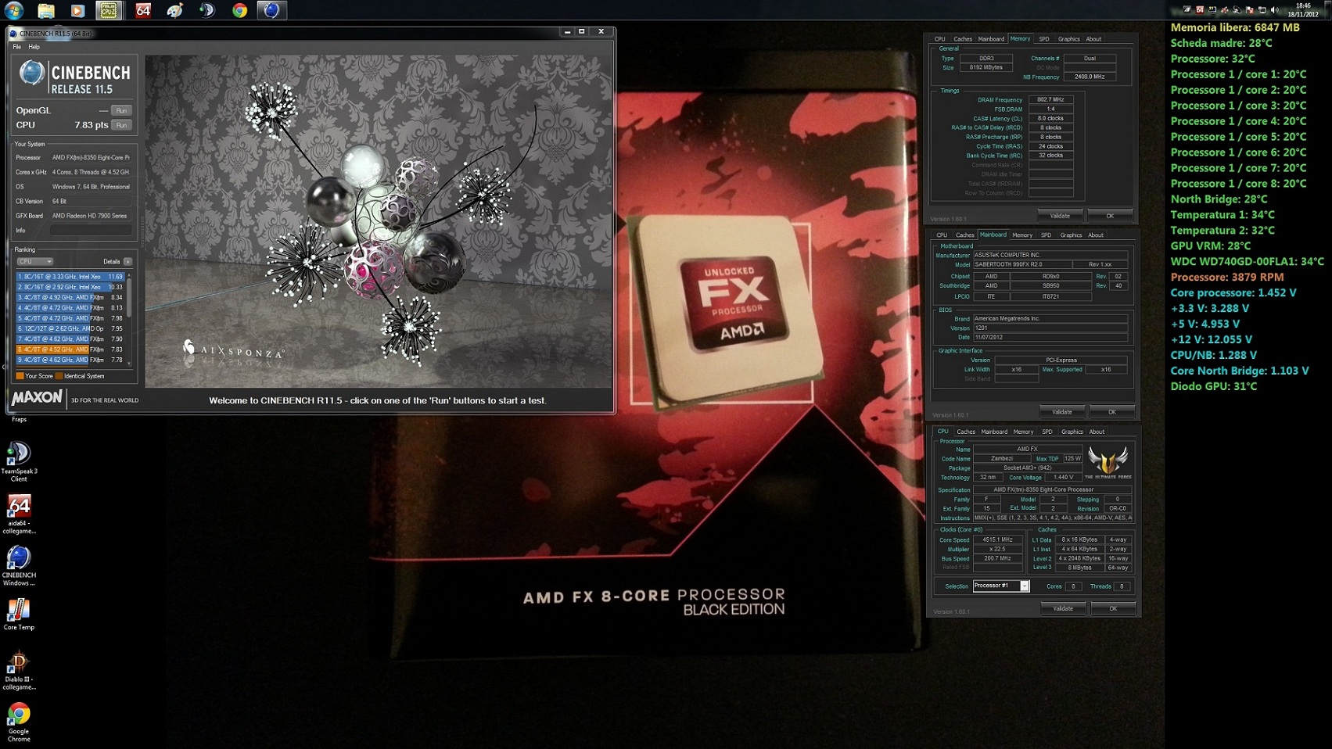Click Validate in CPU-Z Memory window
Viewport: 1332px width, 749px height.
(1060, 216)
